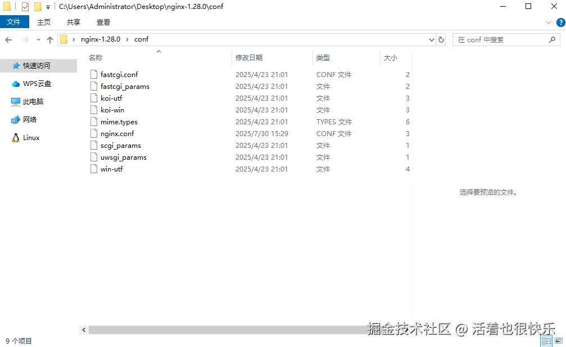Image resolution: width=566 pixels, height=347 pixels.
Task: Toggle details view in the status bar
Action: point(546,341)
